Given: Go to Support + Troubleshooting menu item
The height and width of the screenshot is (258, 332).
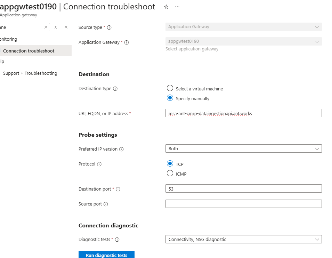Looking at the screenshot, I should point(30,73).
